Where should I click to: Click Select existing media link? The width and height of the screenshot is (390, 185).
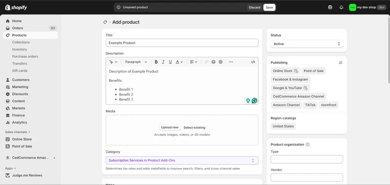194,128
